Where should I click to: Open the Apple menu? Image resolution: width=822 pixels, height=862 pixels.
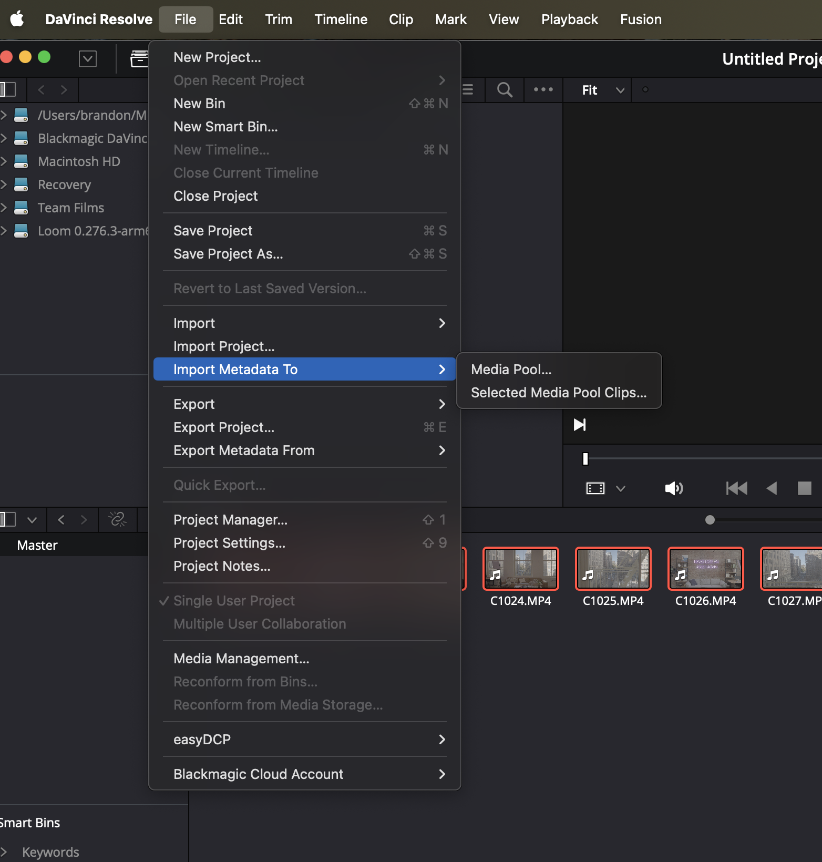tap(17, 19)
